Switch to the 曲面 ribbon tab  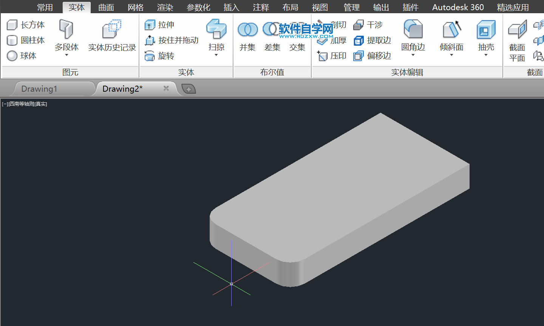(x=106, y=7)
